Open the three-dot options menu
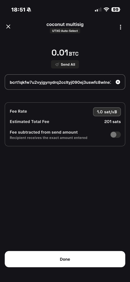This screenshot has height=282, width=130. coord(121,27)
